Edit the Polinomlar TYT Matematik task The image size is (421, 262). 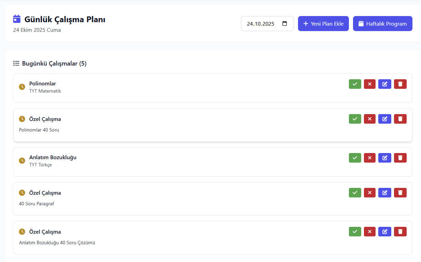(384, 84)
